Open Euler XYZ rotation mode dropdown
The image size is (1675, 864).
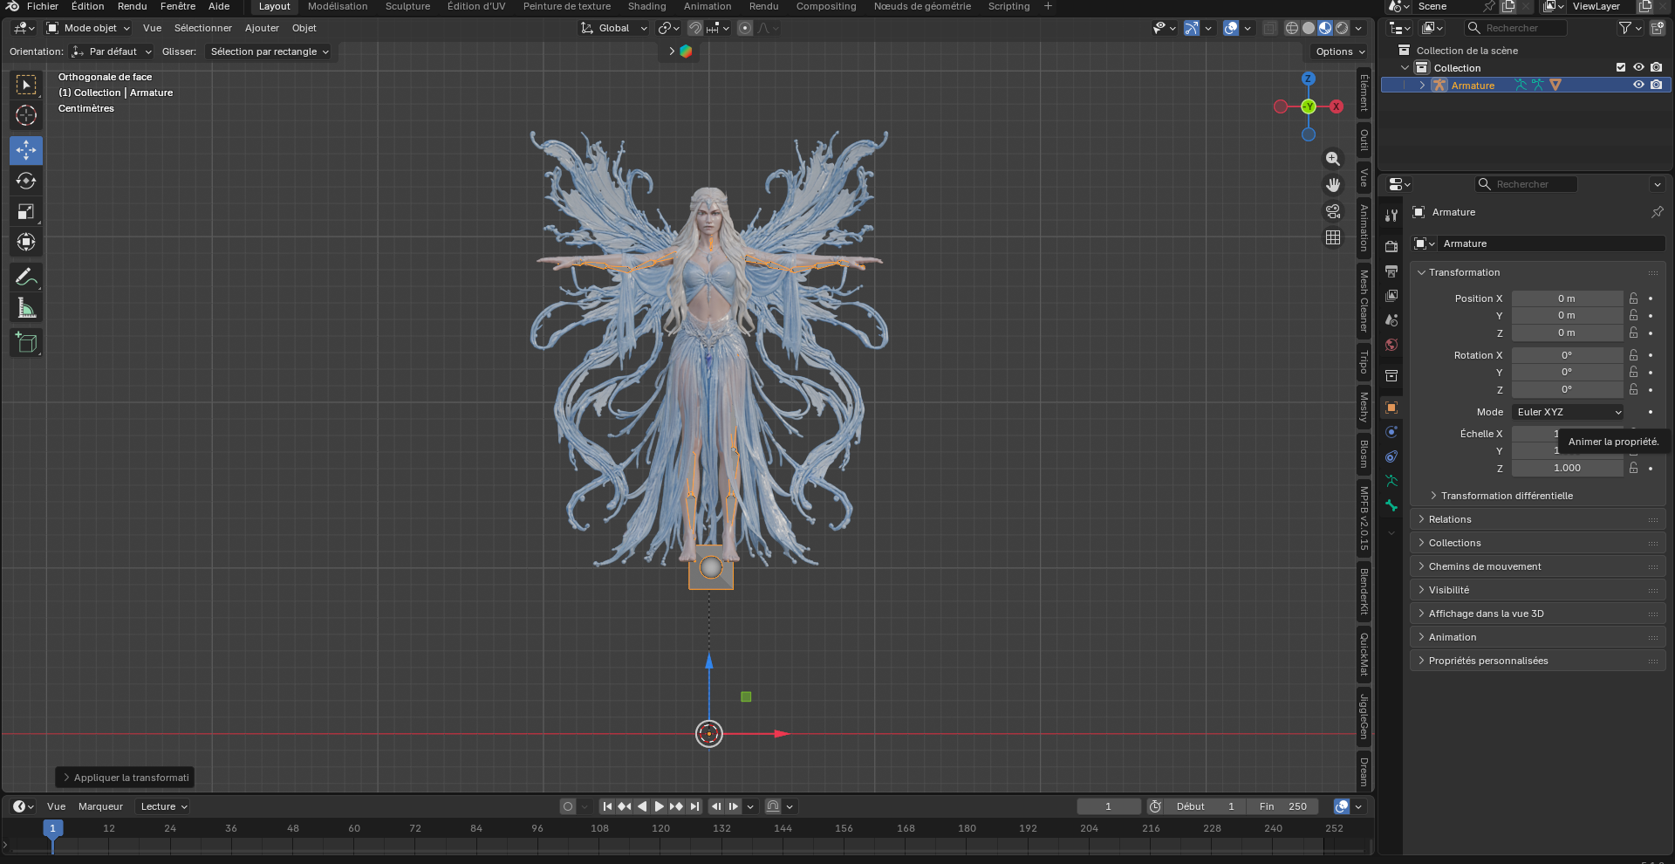click(x=1568, y=412)
